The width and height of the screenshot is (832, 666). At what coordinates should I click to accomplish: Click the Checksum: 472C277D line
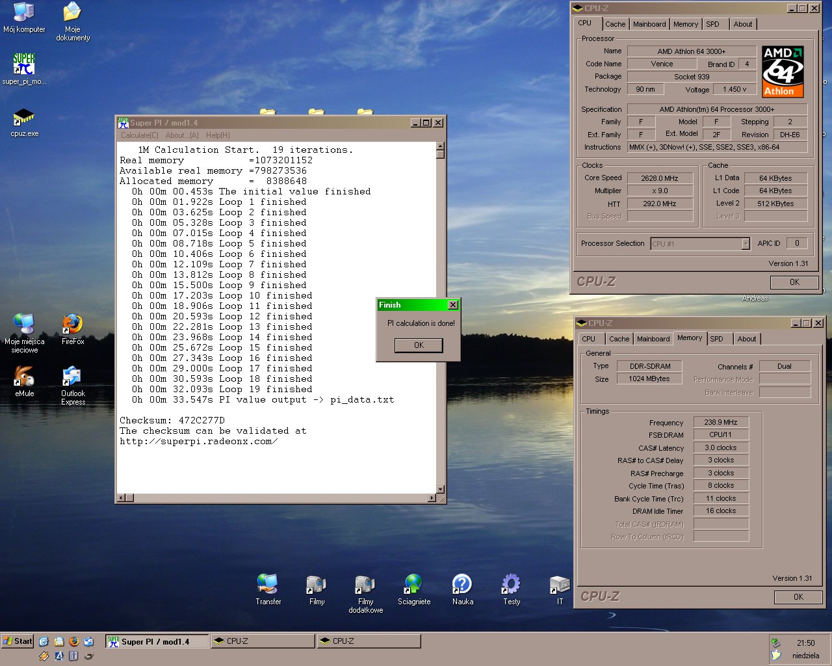(172, 420)
